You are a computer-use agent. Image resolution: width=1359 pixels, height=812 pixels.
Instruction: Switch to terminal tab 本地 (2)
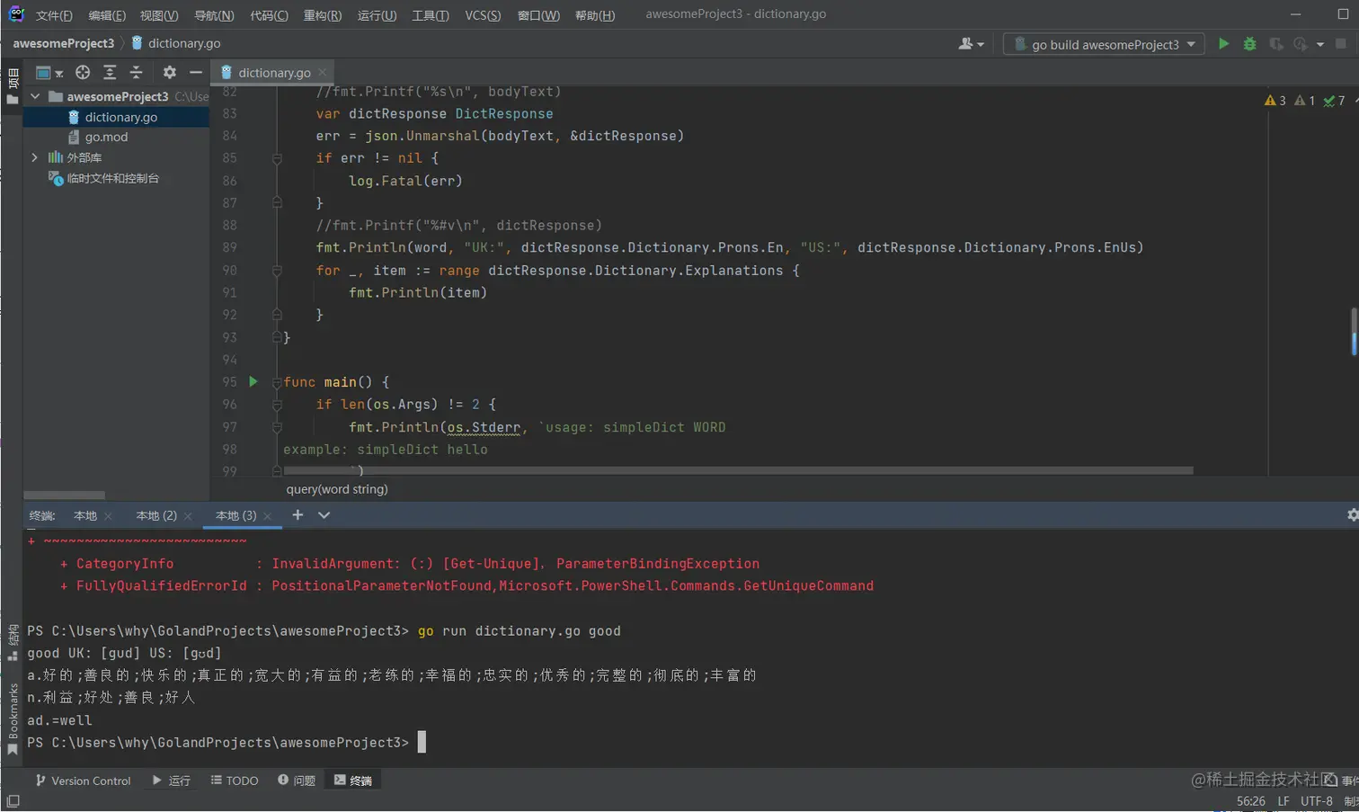[156, 515]
